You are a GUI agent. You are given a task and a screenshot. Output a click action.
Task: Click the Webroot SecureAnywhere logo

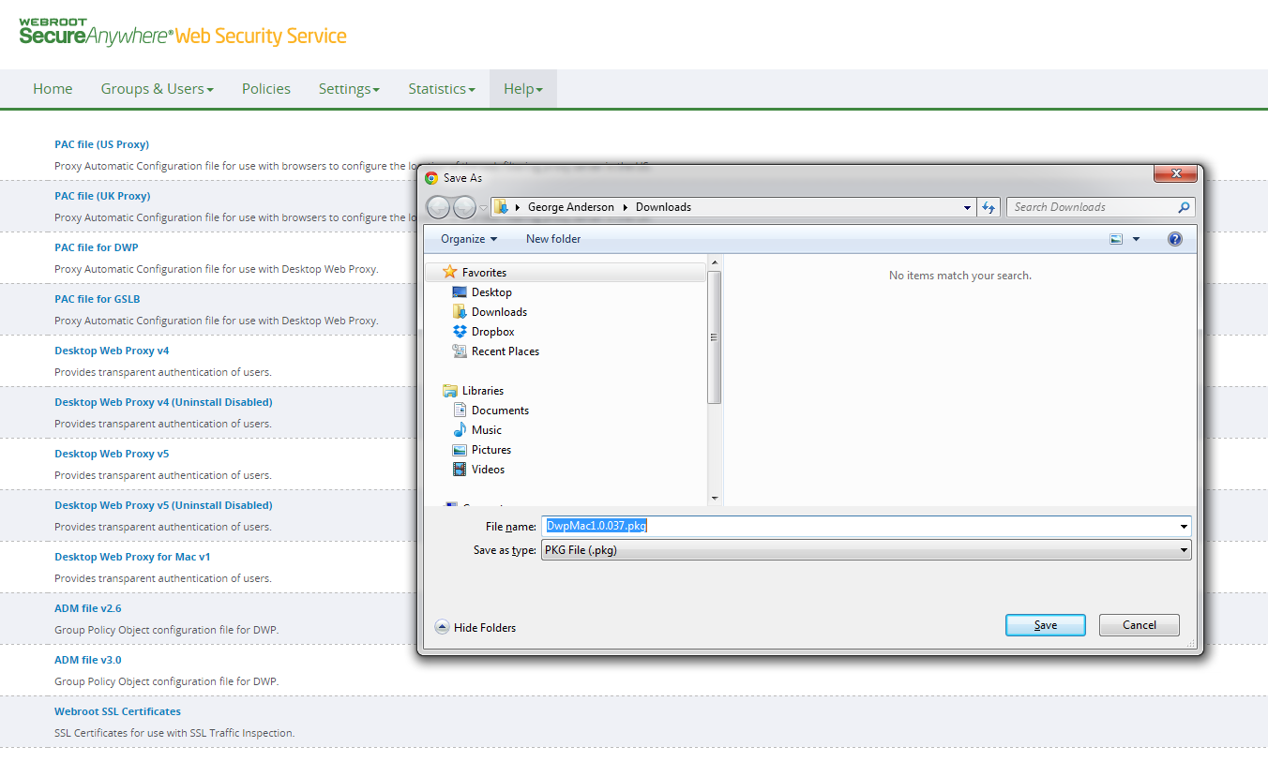point(183,33)
